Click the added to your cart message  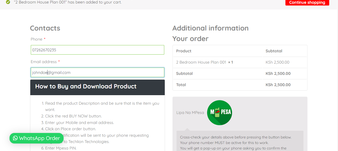pyautogui.click(x=68, y=2)
